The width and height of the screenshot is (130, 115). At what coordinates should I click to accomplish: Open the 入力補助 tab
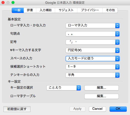point(45,10)
